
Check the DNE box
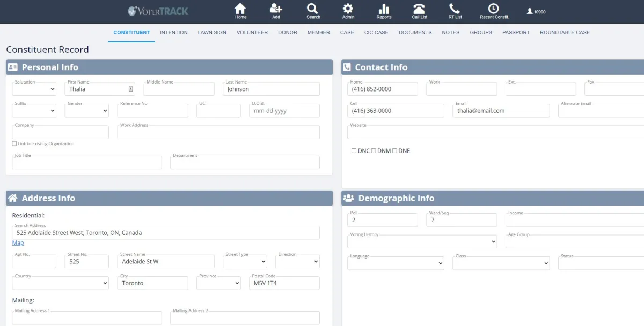(394, 151)
